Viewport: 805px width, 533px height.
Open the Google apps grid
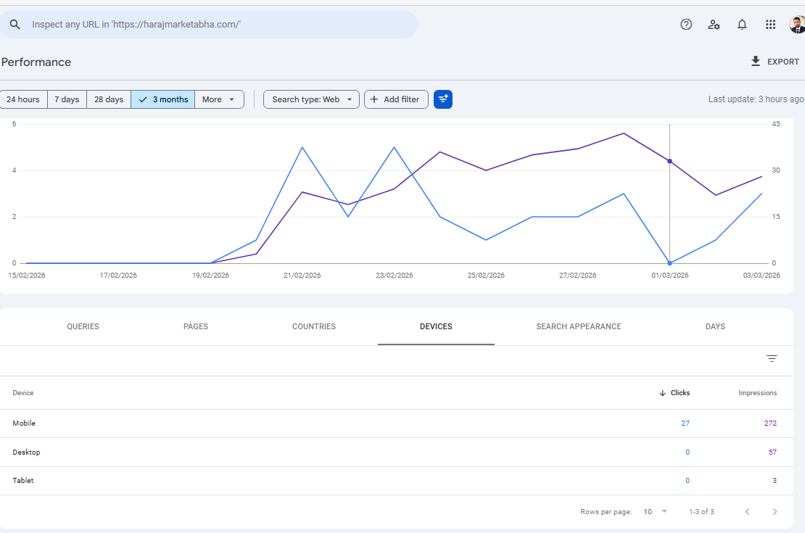click(770, 24)
